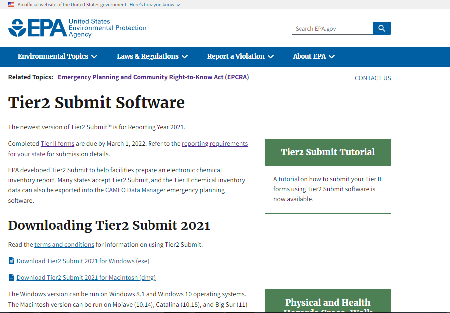Open the Environmental Topics dropdown menu
The image size is (450, 313).
coord(57,56)
